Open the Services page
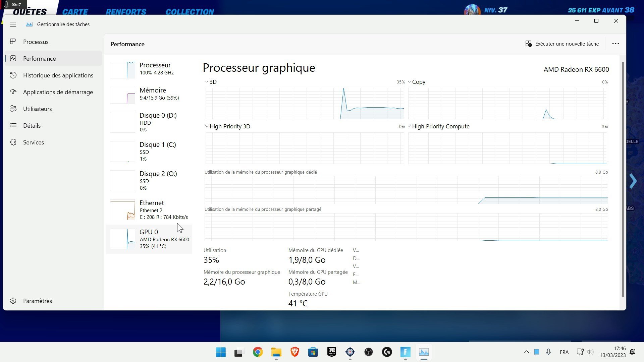This screenshot has height=362, width=644. (53, 142)
